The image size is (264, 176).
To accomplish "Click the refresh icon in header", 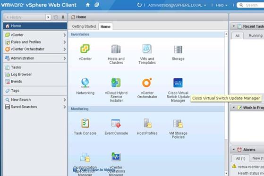I will [139, 5].
